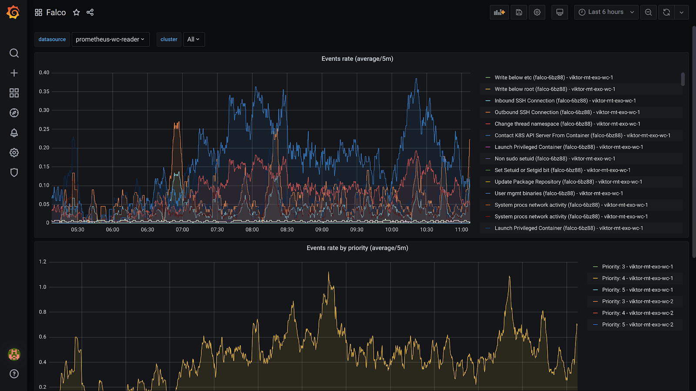Toggle visibility of Priority: 4 - viktor-mt-exo-wc-1 series
696x391 pixels.
point(638,278)
